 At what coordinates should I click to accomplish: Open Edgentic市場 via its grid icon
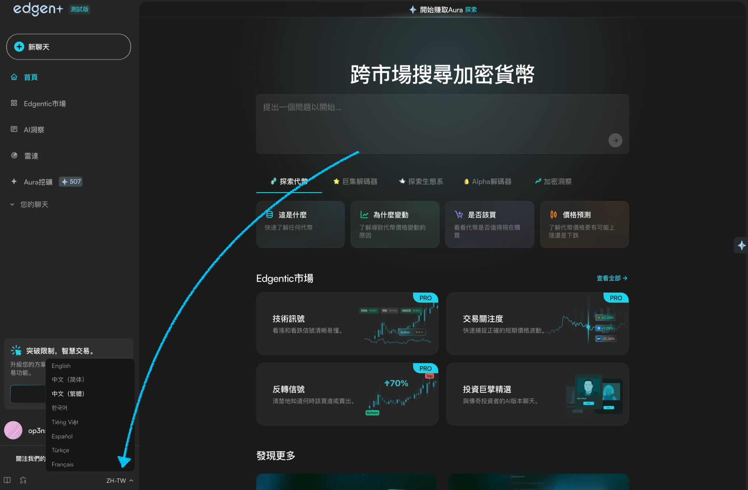[14, 103]
